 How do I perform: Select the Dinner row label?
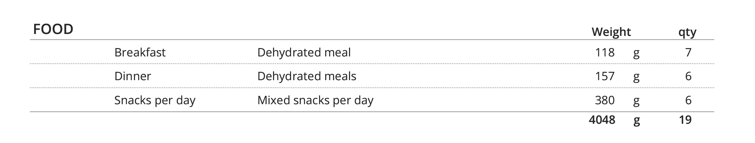[x=132, y=76]
